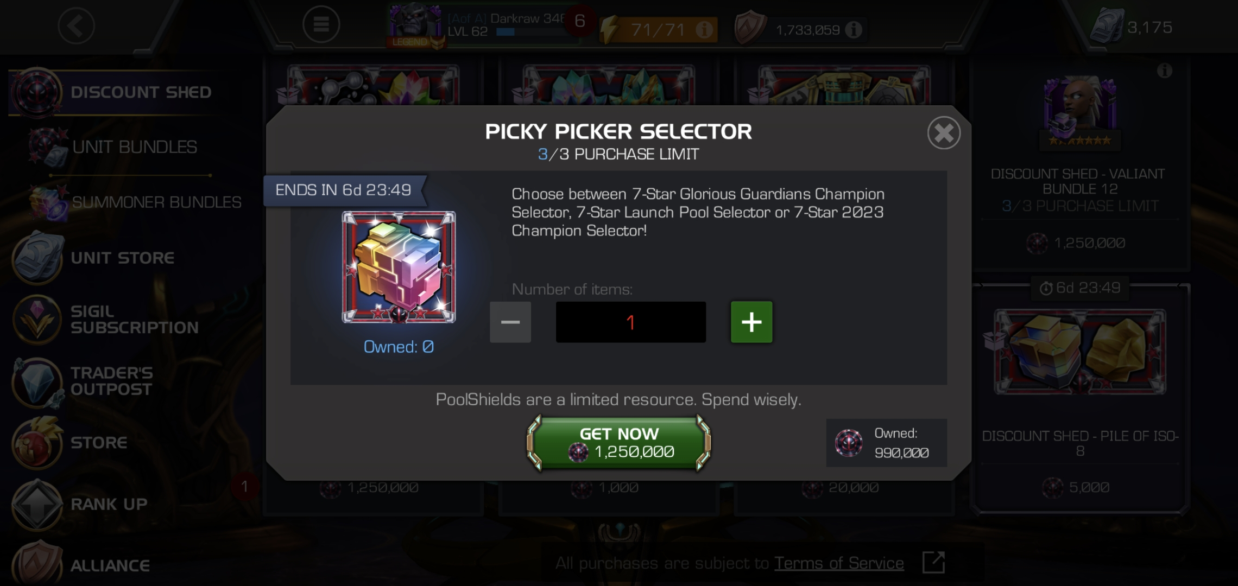The width and height of the screenshot is (1238, 586).
Task: Open the units balance icon showing 3,175
Action: click(x=1107, y=26)
